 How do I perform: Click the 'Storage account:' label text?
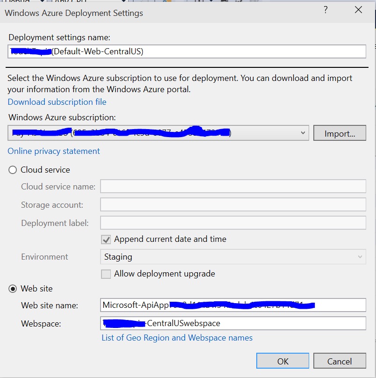[52, 205]
